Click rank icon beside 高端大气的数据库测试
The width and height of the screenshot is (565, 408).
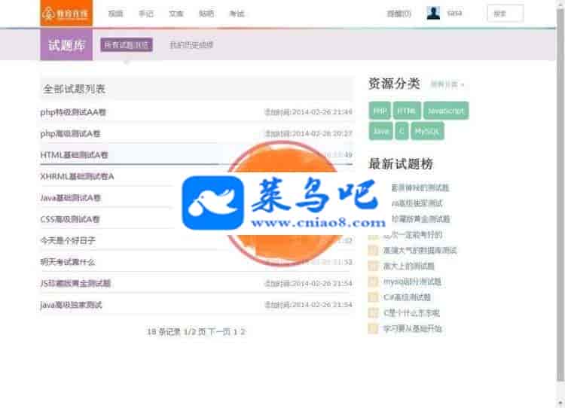click(373, 250)
